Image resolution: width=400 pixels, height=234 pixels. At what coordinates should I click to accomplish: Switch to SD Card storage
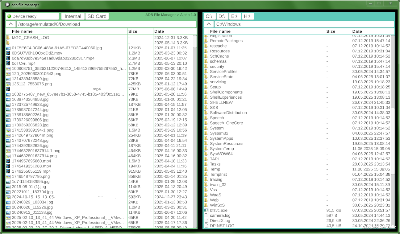point(97,16)
